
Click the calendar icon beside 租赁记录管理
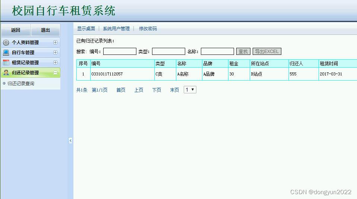(x=6, y=62)
